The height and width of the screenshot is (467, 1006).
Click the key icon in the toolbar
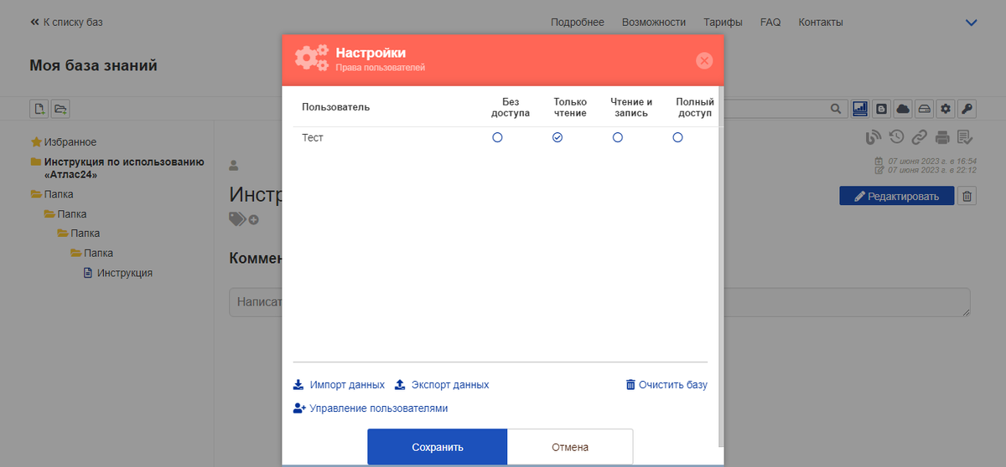[967, 108]
